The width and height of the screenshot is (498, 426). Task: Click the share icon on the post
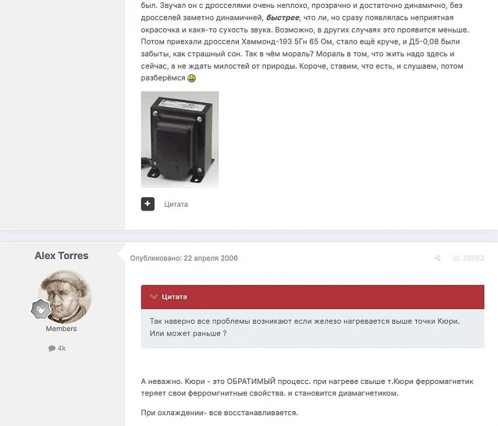437,258
